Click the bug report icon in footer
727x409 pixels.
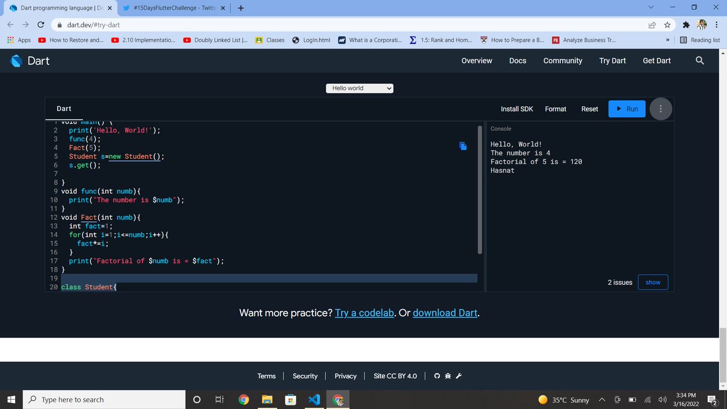click(448, 376)
